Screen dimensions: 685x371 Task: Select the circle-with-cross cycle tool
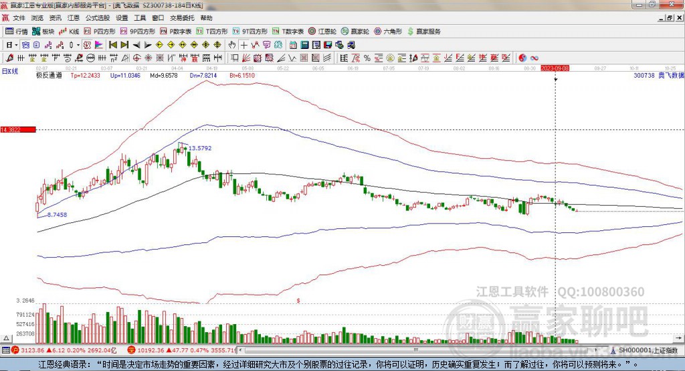coord(136,58)
